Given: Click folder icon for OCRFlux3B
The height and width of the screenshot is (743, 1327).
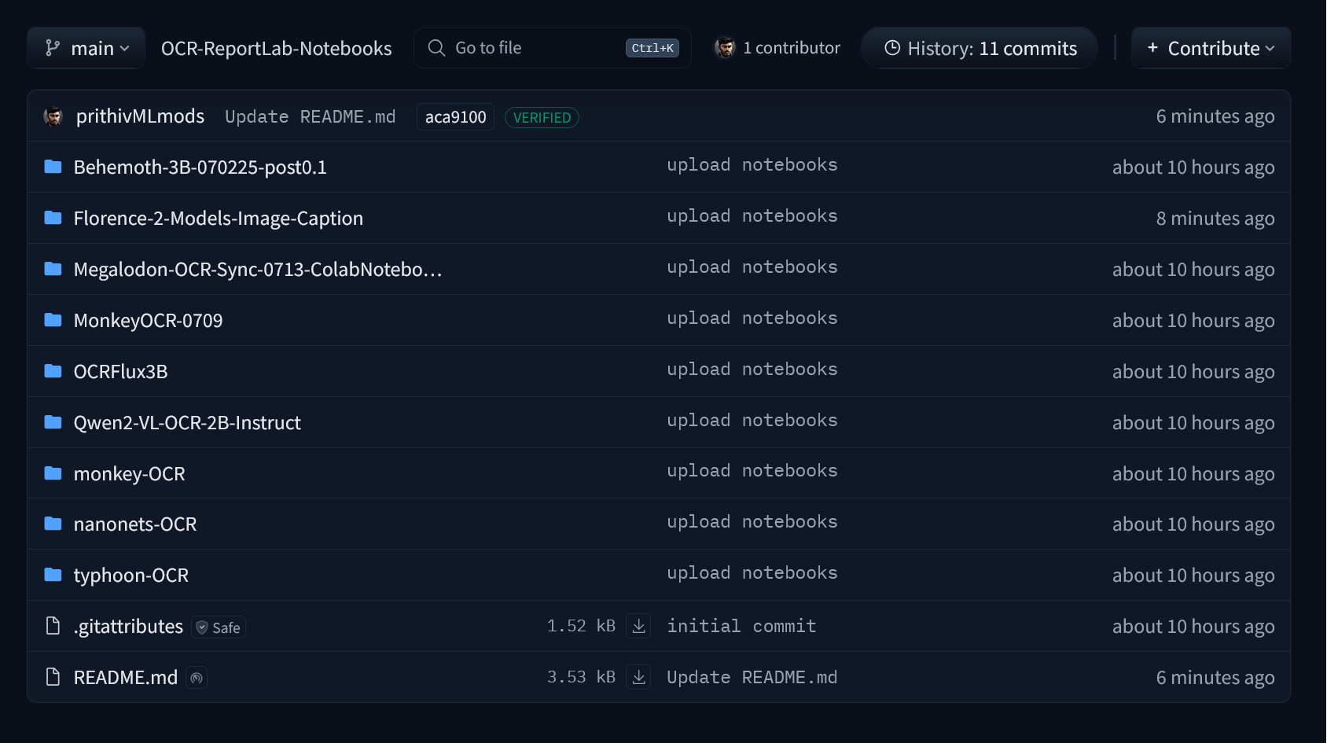Looking at the screenshot, I should click(x=53, y=371).
